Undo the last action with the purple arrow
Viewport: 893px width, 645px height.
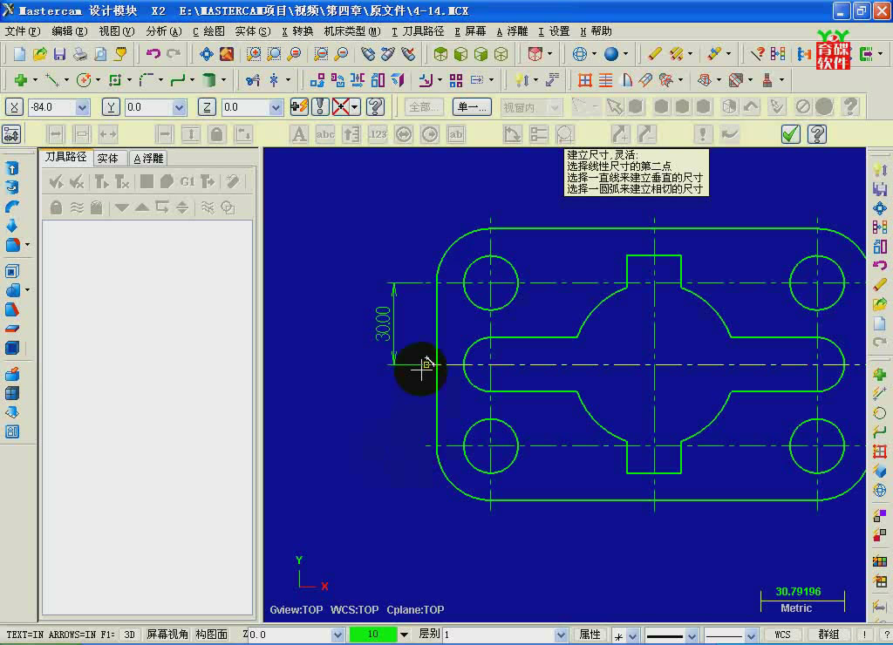[153, 54]
